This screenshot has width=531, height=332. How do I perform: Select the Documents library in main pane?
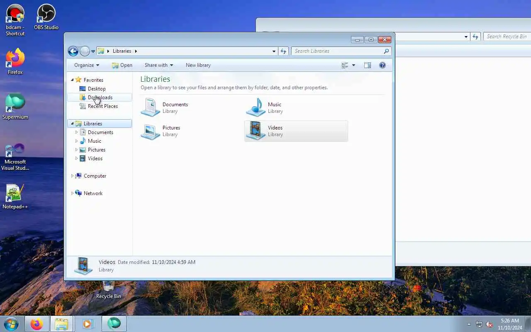(x=192, y=107)
